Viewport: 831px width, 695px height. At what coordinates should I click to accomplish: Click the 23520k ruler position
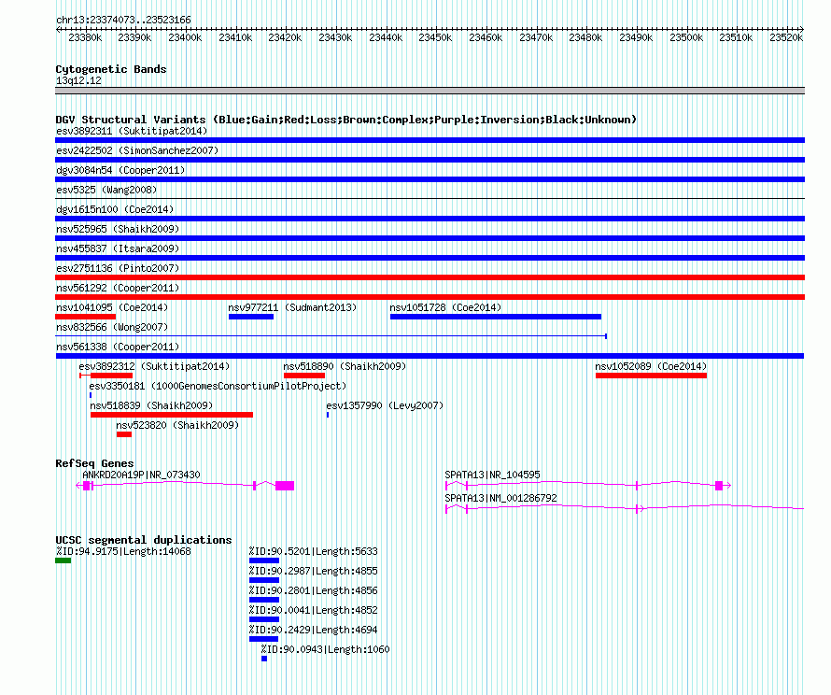[x=786, y=37]
